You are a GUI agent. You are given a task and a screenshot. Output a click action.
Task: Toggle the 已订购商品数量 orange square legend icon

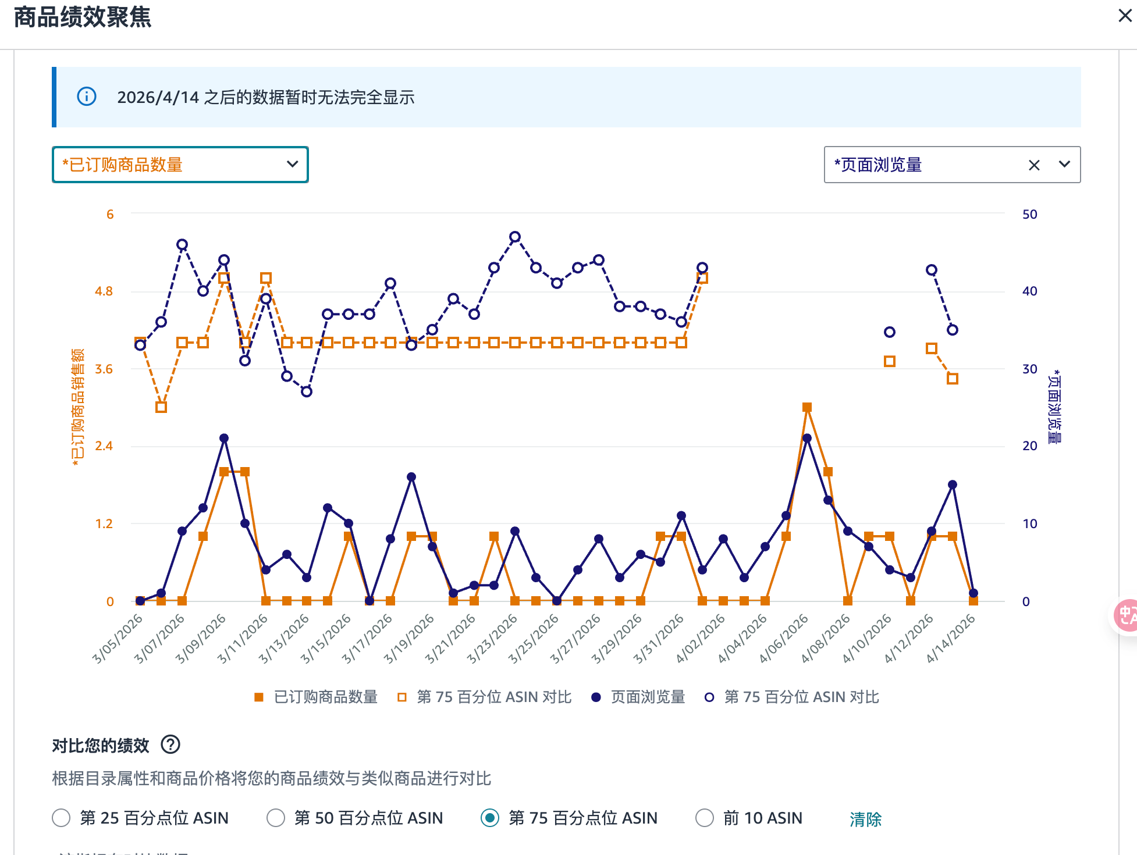click(259, 697)
